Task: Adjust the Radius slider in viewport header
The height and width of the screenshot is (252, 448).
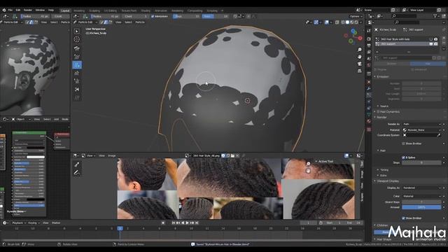Action: (105, 16)
